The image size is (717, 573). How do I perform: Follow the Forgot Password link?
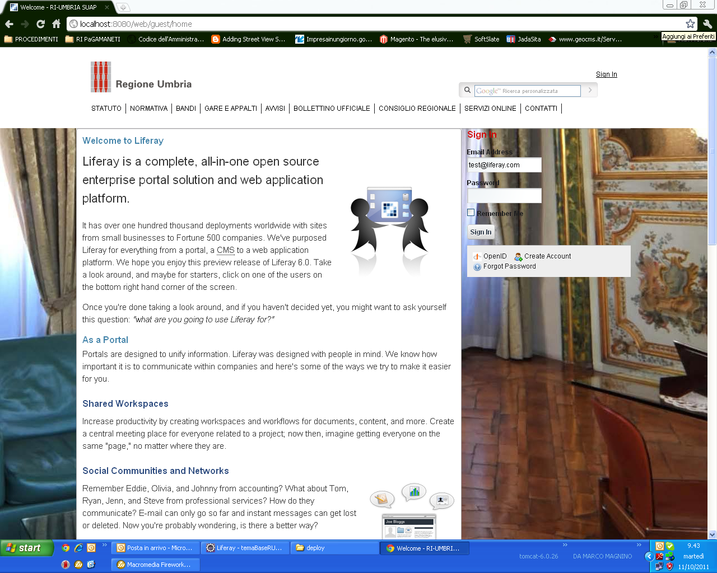(509, 266)
